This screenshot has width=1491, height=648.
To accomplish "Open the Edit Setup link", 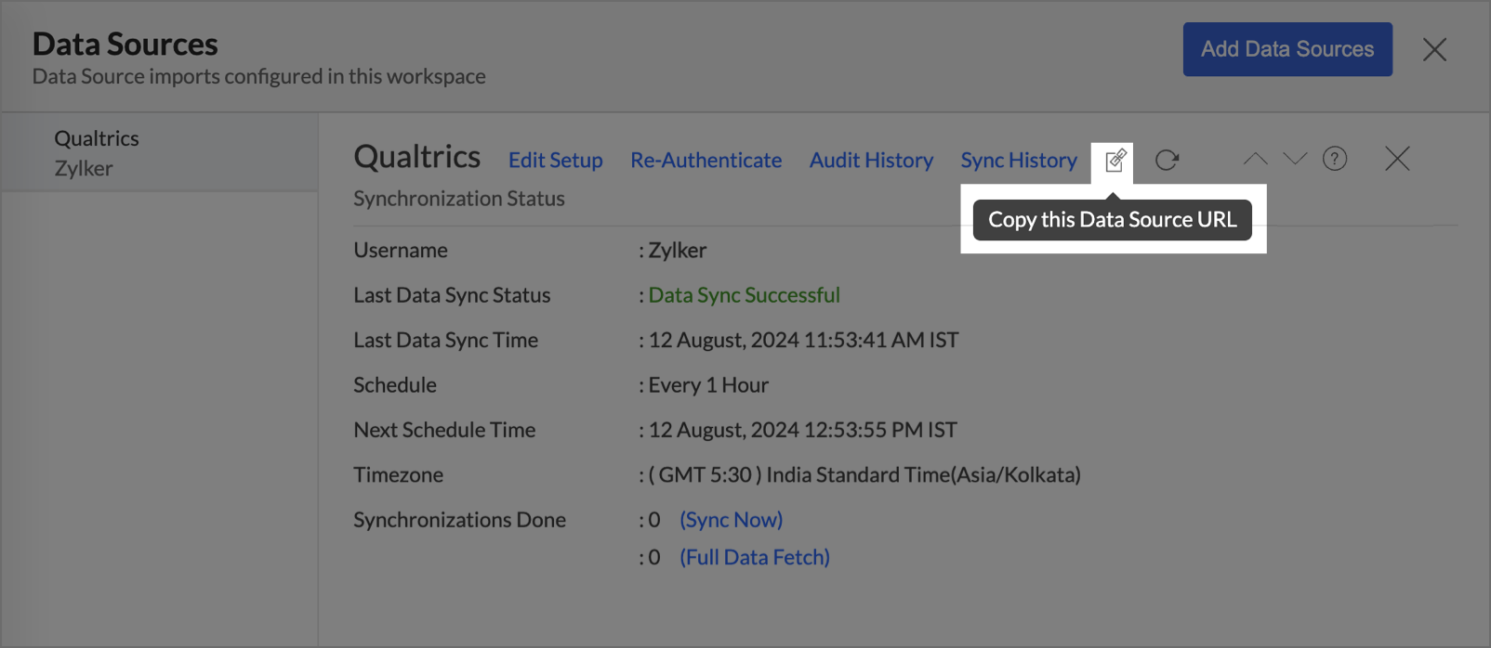I will [556, 160].
